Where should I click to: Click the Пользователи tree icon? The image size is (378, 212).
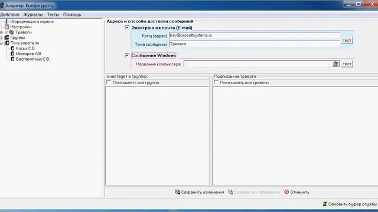point(6,43)
